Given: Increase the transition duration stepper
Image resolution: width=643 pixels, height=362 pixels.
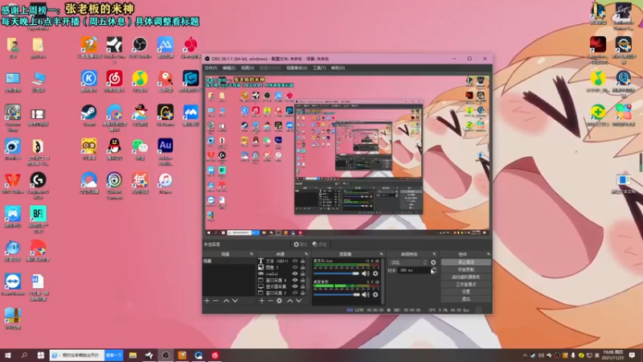Looking at the screenshot, I should coord(433,269).
